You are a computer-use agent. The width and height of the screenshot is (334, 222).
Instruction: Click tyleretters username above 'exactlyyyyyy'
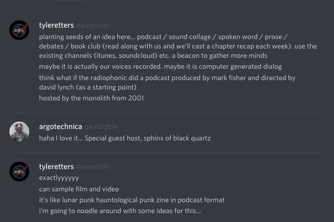point(56,167)
